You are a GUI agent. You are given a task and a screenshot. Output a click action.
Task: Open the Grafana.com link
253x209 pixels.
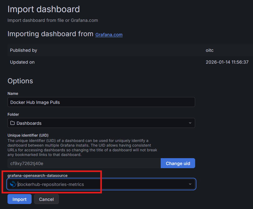click(x=109, y=35)
